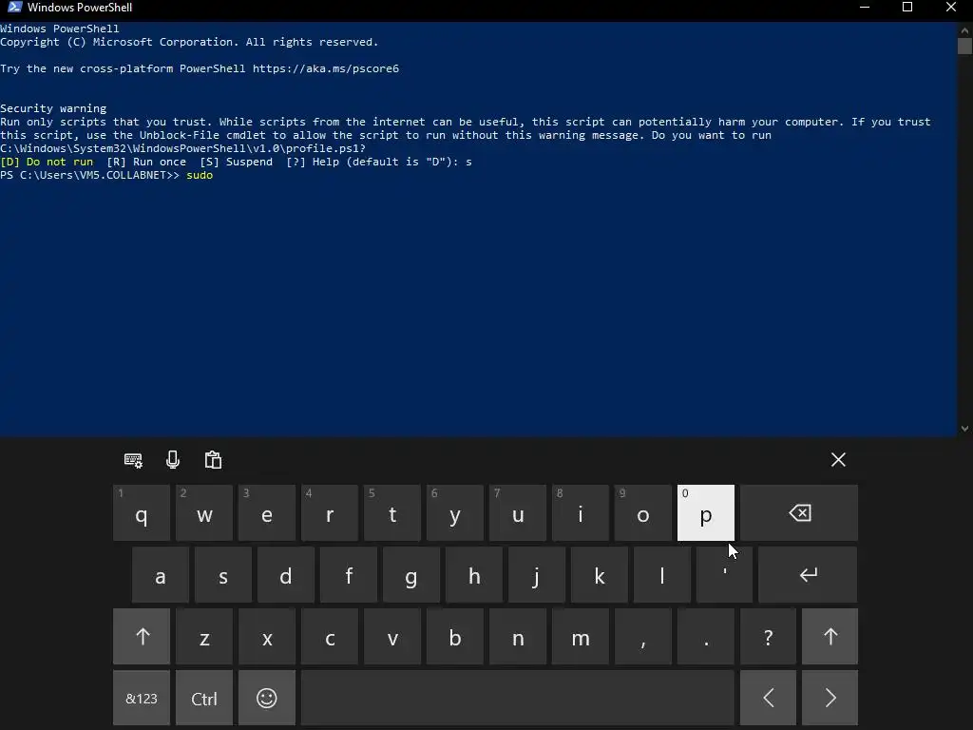Open the clipboard paste icon
Viewport: 973px width, 730px height.
coord(213,460)
